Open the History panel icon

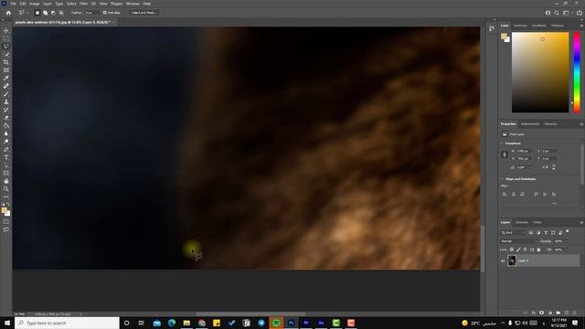tap(492, 28)
